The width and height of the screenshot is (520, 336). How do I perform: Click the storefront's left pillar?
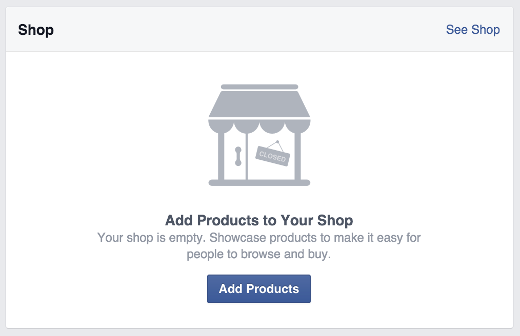click(x=221, y=156)
